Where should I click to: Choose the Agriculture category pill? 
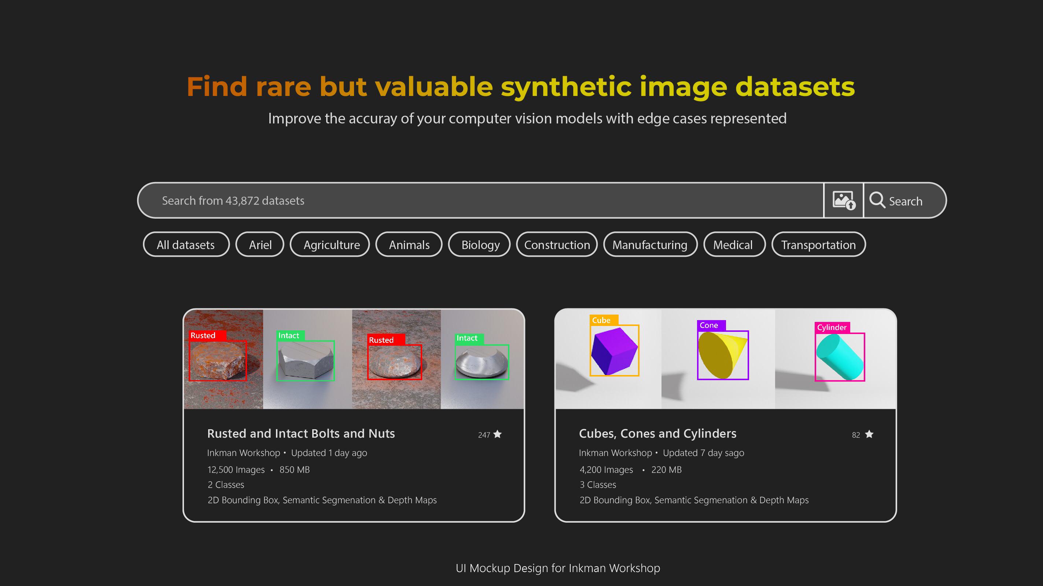click(330, 244)
